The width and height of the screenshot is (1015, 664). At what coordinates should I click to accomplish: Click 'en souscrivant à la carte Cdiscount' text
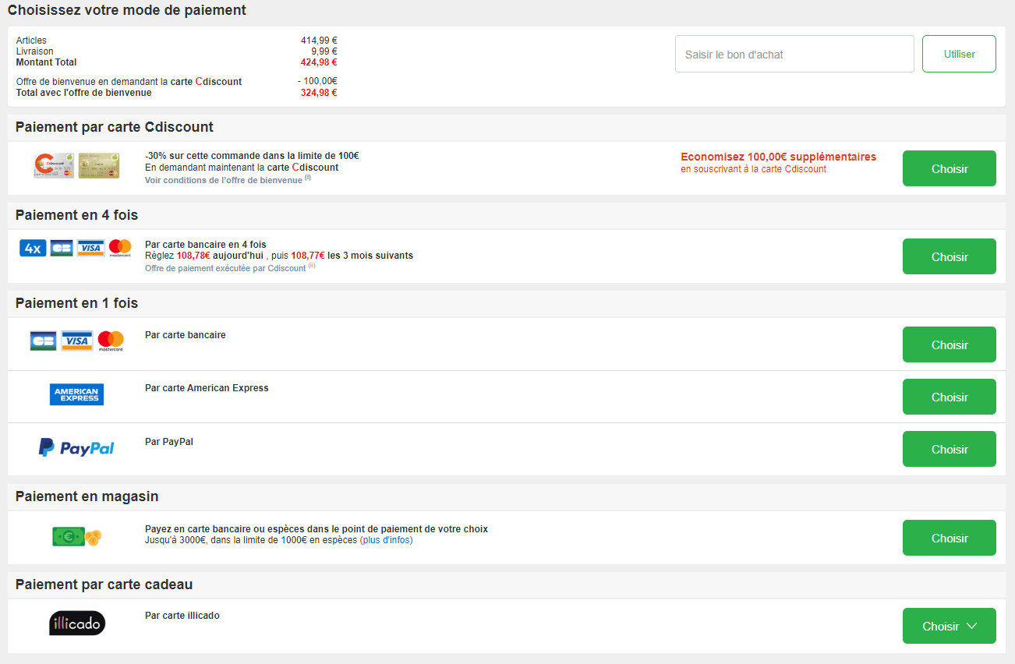(x=753, y=169)
